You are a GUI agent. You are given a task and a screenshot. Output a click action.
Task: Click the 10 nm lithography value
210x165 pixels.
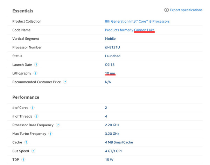[110, 73]
